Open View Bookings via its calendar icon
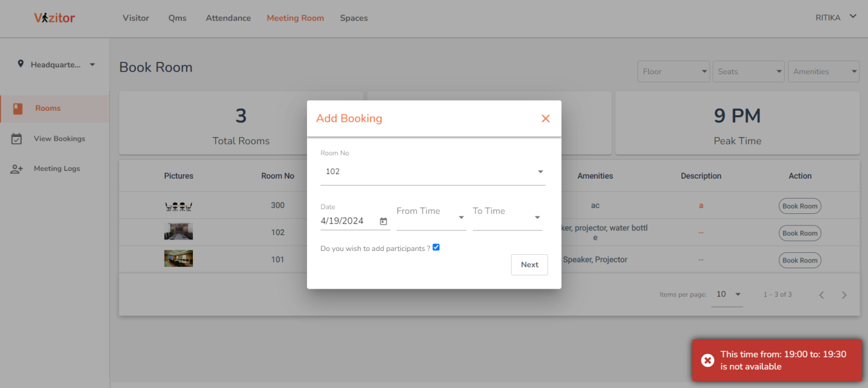Image resolution: width=868 pixels, height=388 pixels. coord(16,138)
